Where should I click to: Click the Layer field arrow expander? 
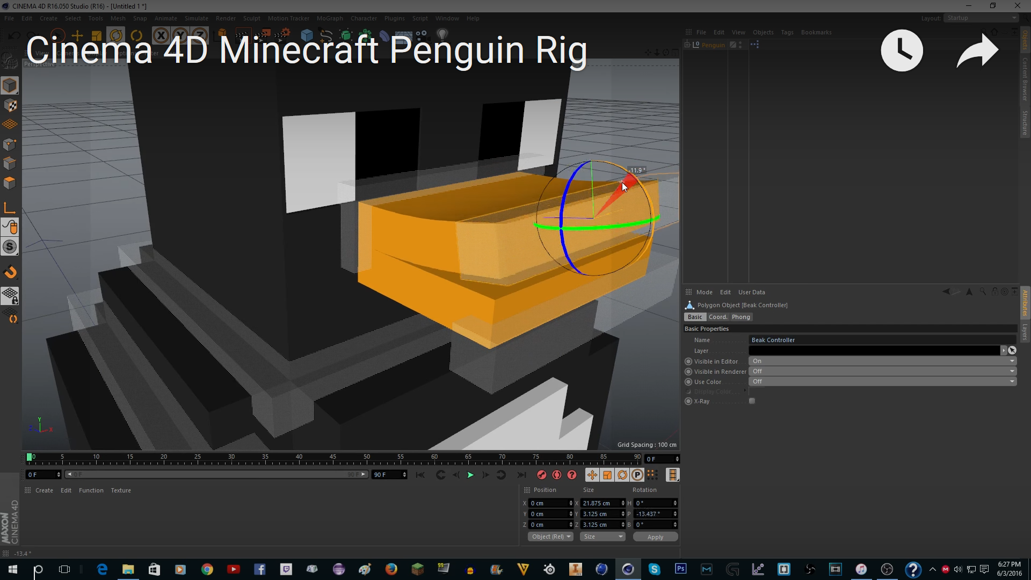click(x=1003, y=350)
